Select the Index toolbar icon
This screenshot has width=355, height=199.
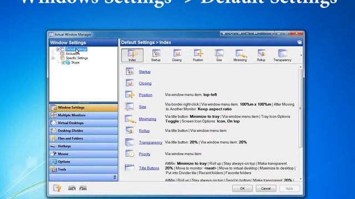coord(132,55)
